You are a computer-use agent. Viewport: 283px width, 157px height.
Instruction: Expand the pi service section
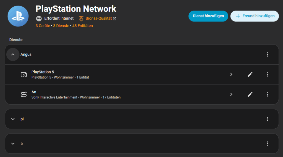tap(13, 119)
